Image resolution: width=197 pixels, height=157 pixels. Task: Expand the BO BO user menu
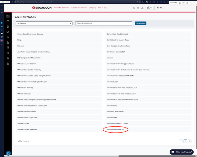(x=161, y=8)
